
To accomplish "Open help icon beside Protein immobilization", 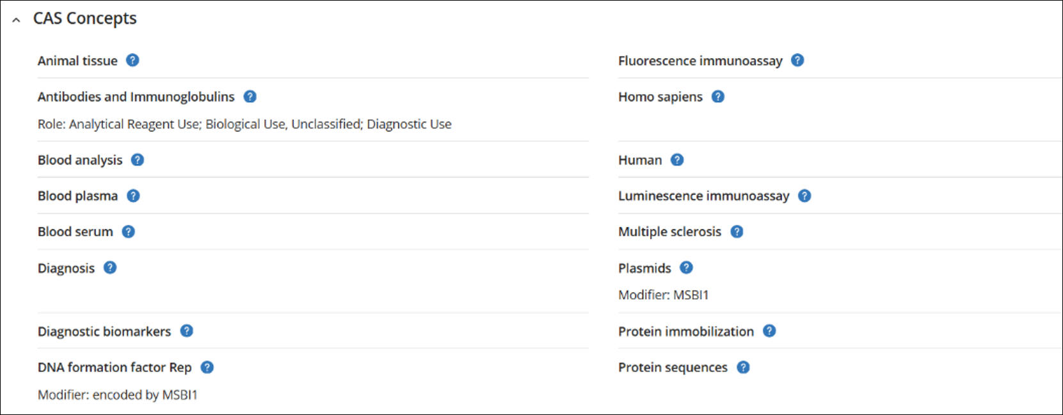I will [x=769, y=331].
